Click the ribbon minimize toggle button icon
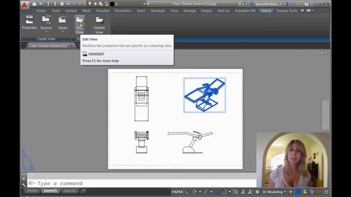The image size is (351, 197). (x=309, y=10)
